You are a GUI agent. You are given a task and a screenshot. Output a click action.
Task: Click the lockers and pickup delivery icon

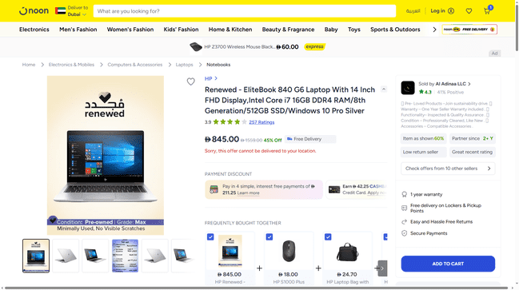click(x=404, y=208)
